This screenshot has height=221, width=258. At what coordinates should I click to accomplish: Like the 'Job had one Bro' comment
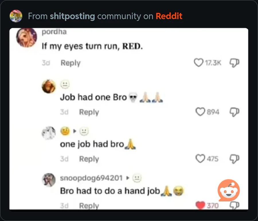click(200, 112)
